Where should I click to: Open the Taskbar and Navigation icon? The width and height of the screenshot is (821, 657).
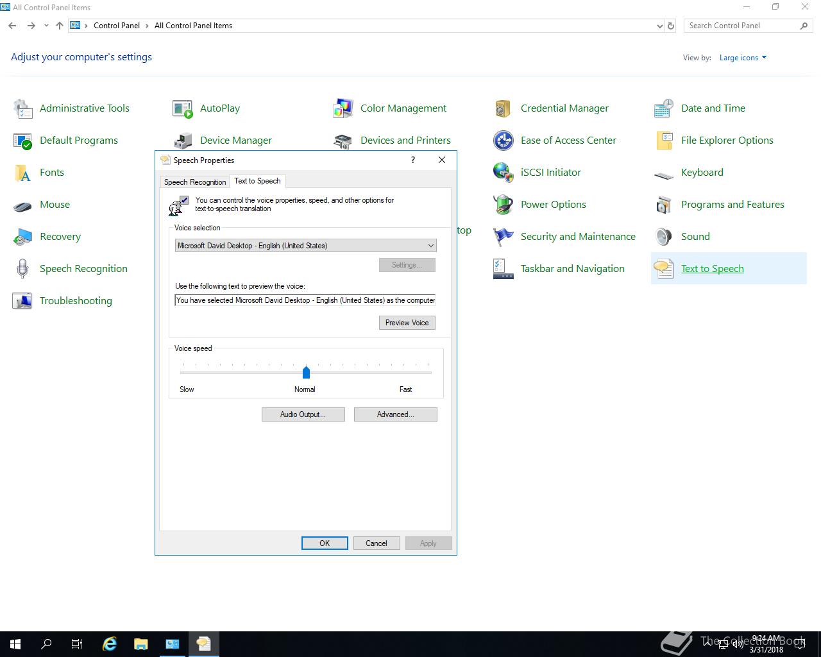(x=504, y=269)
